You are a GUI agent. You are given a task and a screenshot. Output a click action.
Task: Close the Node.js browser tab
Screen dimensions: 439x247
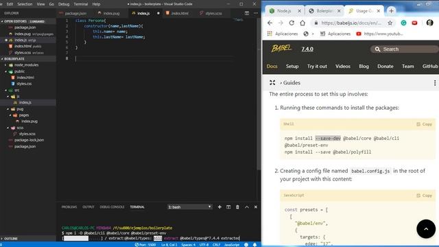click(x=299, y=11)
